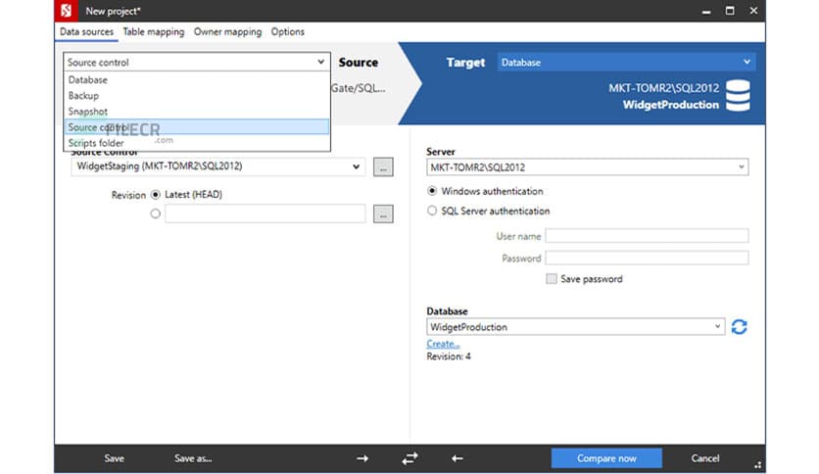Switch to the Table mapping tab
This screenshot has height=474, width=819.
point(154,32)
